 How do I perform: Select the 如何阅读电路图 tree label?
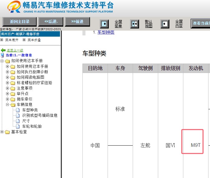pyautogui.click(x=30, y=77)
